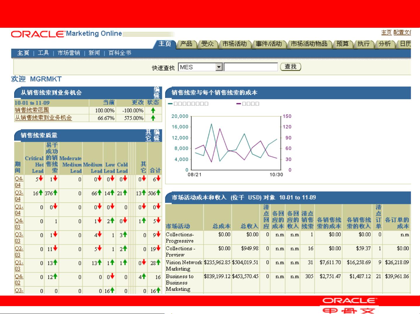
Task: Click the 总成本 column header
Action: 222,226
